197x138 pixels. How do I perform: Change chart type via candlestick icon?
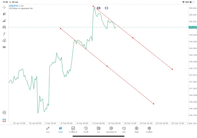tap(4, 14)
